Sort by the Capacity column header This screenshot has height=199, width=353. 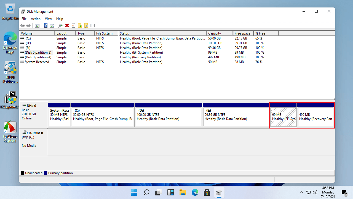point(215,33)
